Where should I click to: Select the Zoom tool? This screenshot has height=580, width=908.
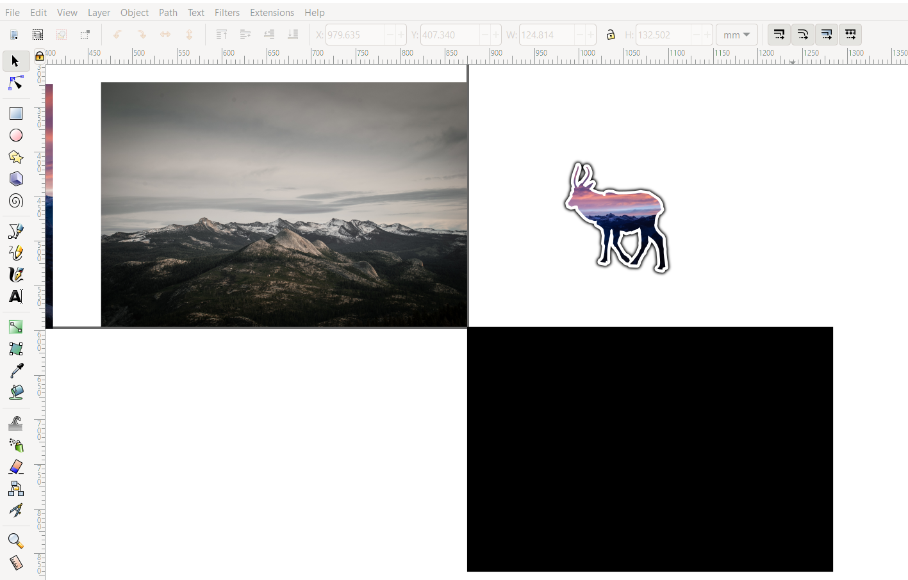[16, 541]
